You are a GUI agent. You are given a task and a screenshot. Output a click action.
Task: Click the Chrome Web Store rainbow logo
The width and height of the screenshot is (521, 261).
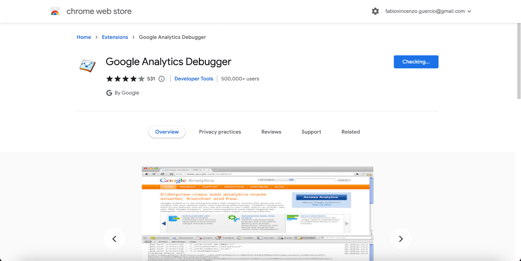[55, 11]
